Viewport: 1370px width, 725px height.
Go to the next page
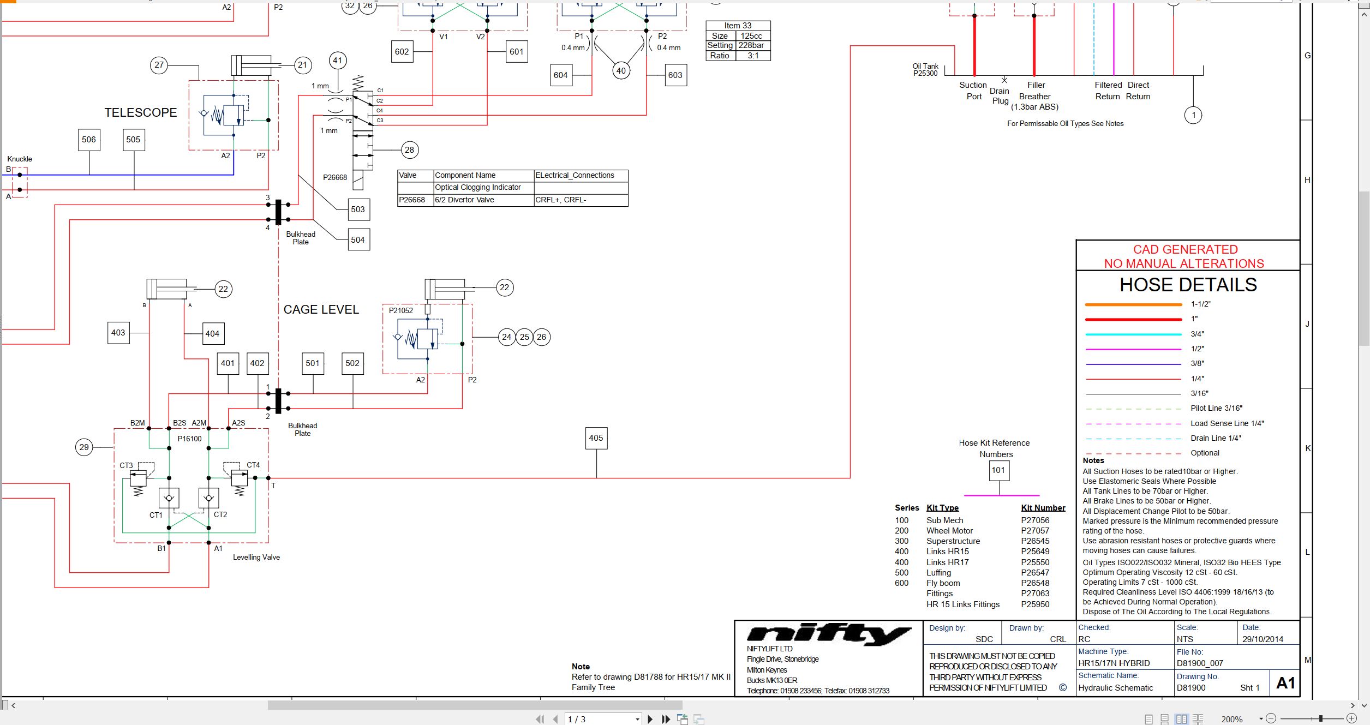[x=650, y=719]
